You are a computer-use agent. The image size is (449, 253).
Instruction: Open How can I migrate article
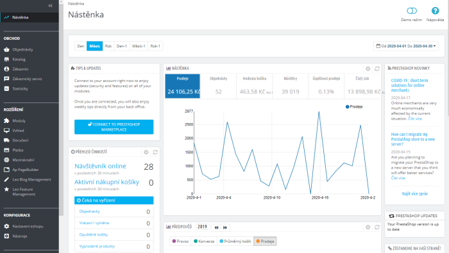coord(413,139)
